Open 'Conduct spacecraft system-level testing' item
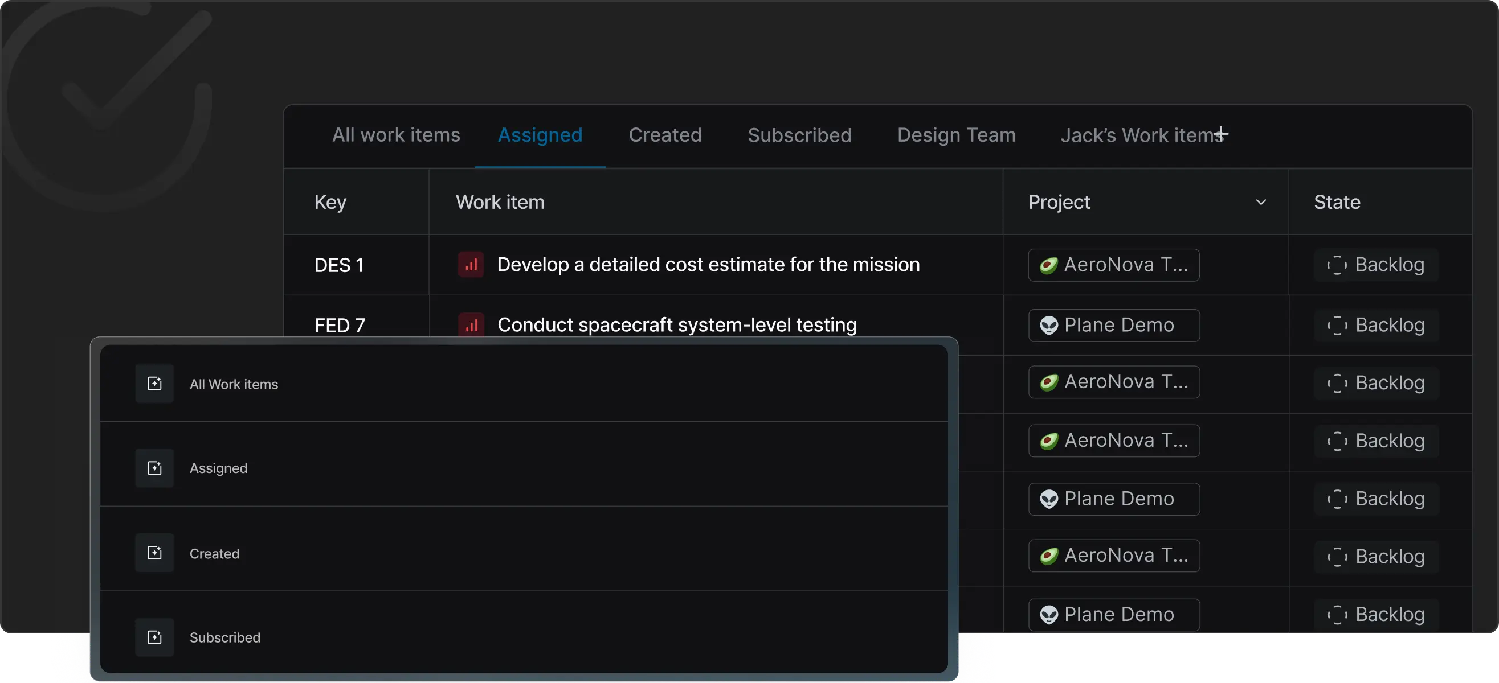Screen dimensions: 1499x683 tap(676, 325)
